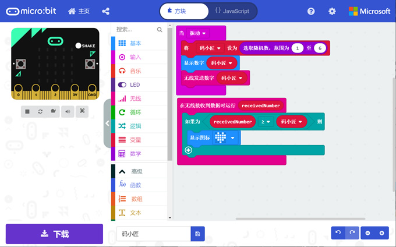Click the search magnifier icon

160,30
